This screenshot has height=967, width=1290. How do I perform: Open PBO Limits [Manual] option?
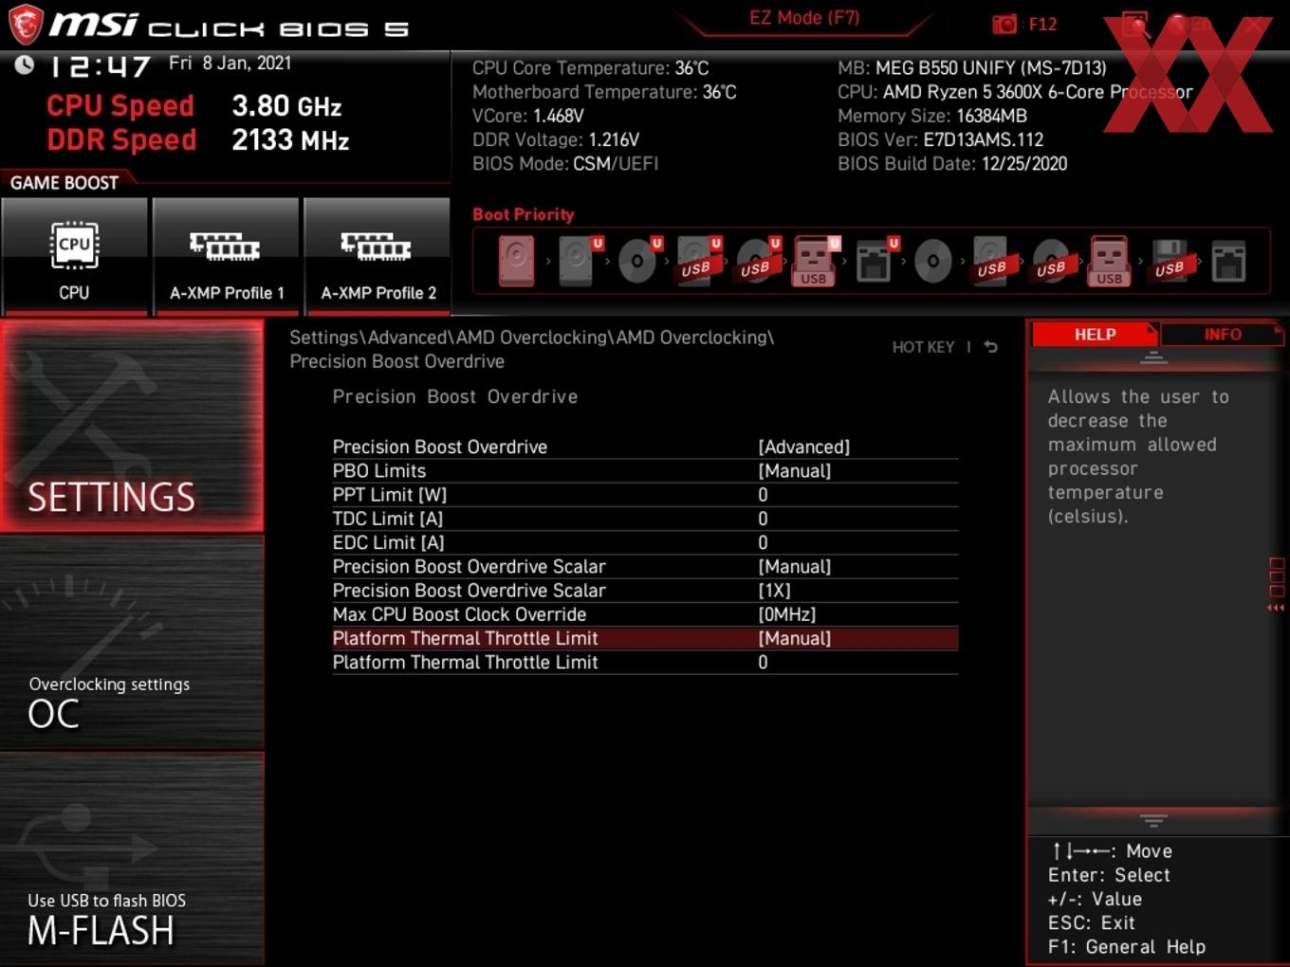coord(645,470)
